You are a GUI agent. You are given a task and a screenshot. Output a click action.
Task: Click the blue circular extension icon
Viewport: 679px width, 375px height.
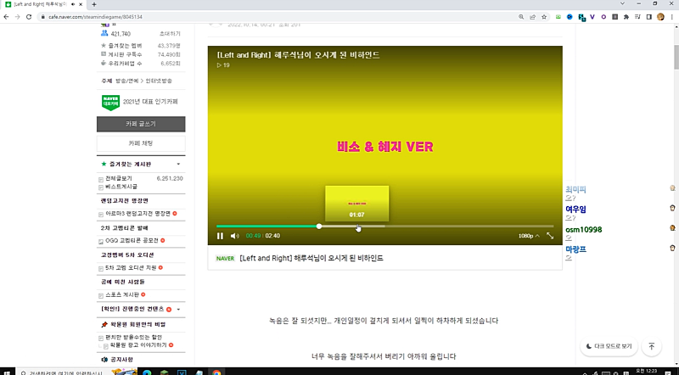pyautogui.click(x=570, y=17)
